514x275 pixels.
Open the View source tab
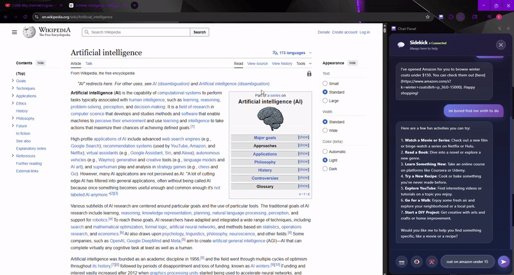tap(258, 64)
